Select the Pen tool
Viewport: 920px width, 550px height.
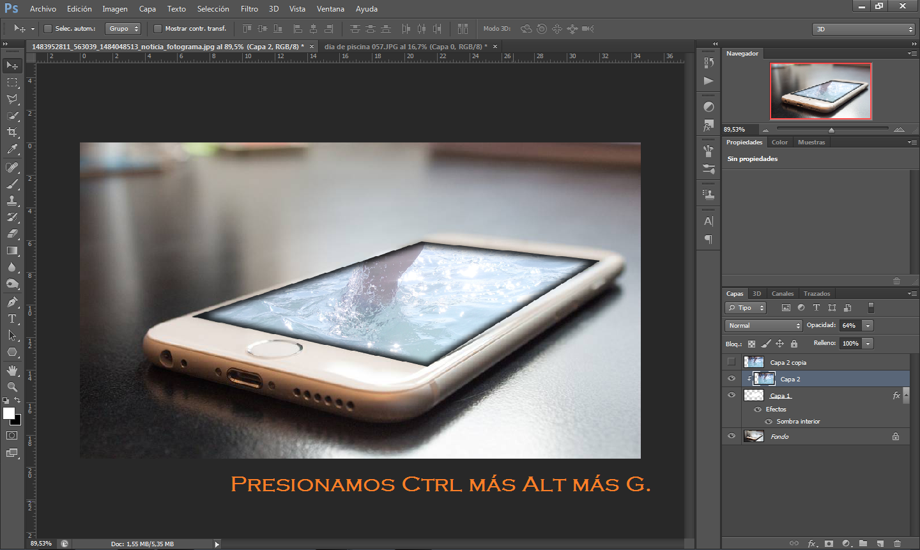[12, 302]
